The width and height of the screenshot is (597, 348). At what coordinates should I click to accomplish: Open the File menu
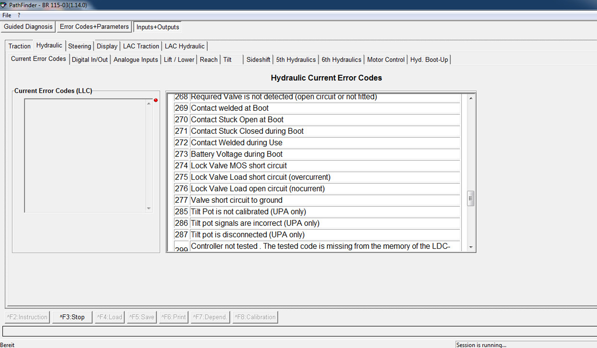(x=7, y=15)
